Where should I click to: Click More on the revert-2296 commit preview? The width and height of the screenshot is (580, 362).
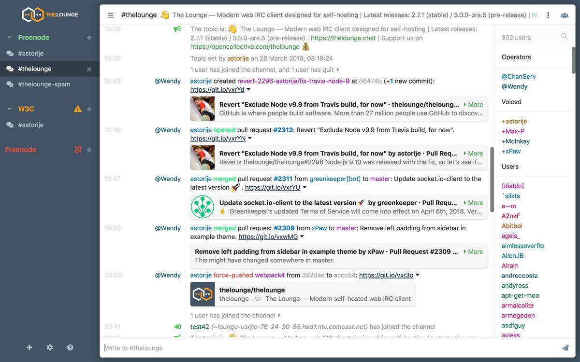(473, 104)
